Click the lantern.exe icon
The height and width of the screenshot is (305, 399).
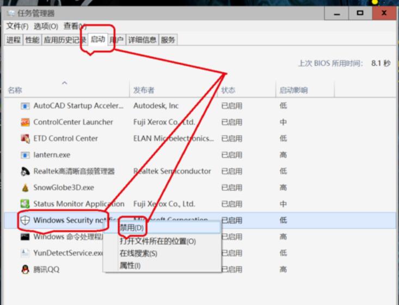pyautogui.click(x=25, y=155)
